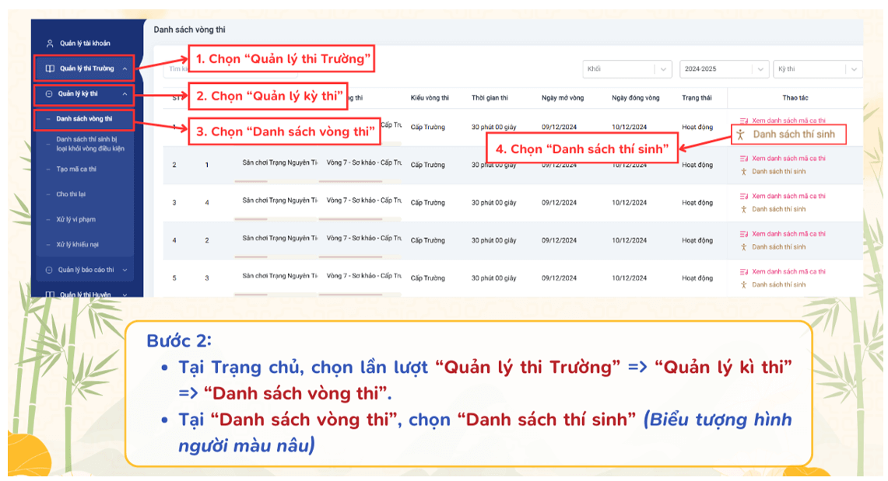Select the person icon for 'Danh sách thí sinh' in row 2

[x=742, y=172]
